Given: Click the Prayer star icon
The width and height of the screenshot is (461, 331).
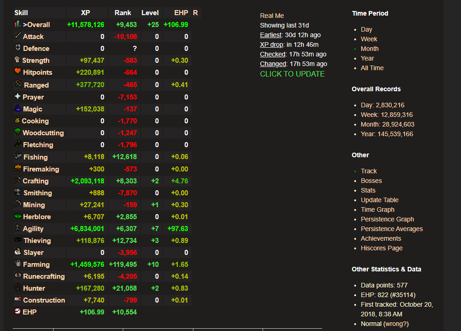Looking at the screenshot, I should tap(17, 96).
